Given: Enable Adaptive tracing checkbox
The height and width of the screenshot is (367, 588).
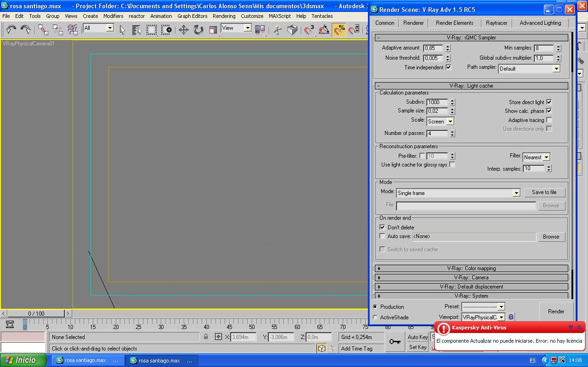Looking at the screenshot, I should 549,120.
